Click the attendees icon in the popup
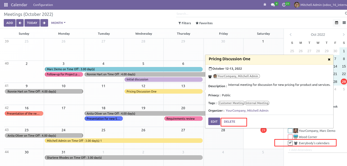This screenshot has height=166, width=347. (x=210, y=76)
